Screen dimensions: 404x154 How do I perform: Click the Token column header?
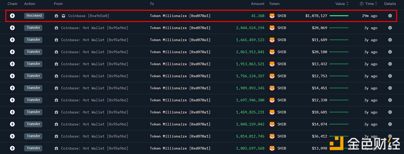(x=274, y=4)
